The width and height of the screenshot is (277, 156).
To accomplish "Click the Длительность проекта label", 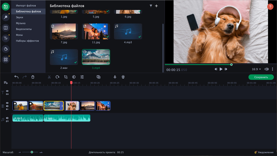I will pyautogui.click(x=102, y=152).
